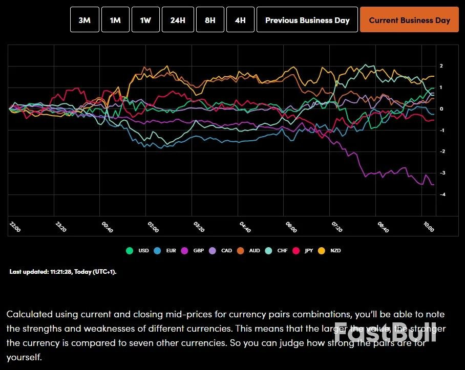Click the NZD legend label
Image resolution: width=465 pixels, height=370 pixels.
click(335, 251)
